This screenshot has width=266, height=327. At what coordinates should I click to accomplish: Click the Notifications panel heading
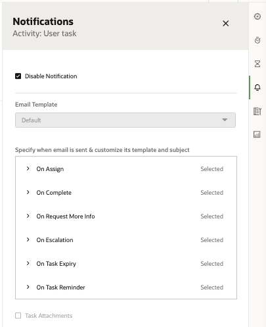[43, 22]
